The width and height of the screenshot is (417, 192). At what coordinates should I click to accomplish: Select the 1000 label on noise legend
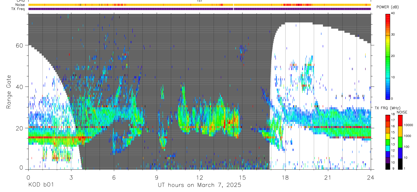pos(407,136)
